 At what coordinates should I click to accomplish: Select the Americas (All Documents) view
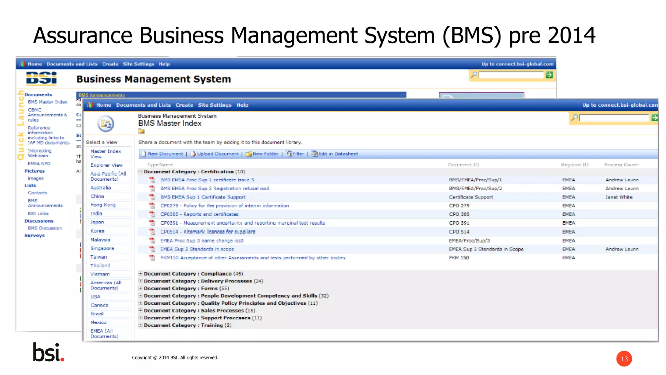[x=106, y=285]
